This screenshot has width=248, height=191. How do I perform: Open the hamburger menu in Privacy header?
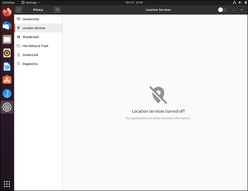click(x=57, y=10)
